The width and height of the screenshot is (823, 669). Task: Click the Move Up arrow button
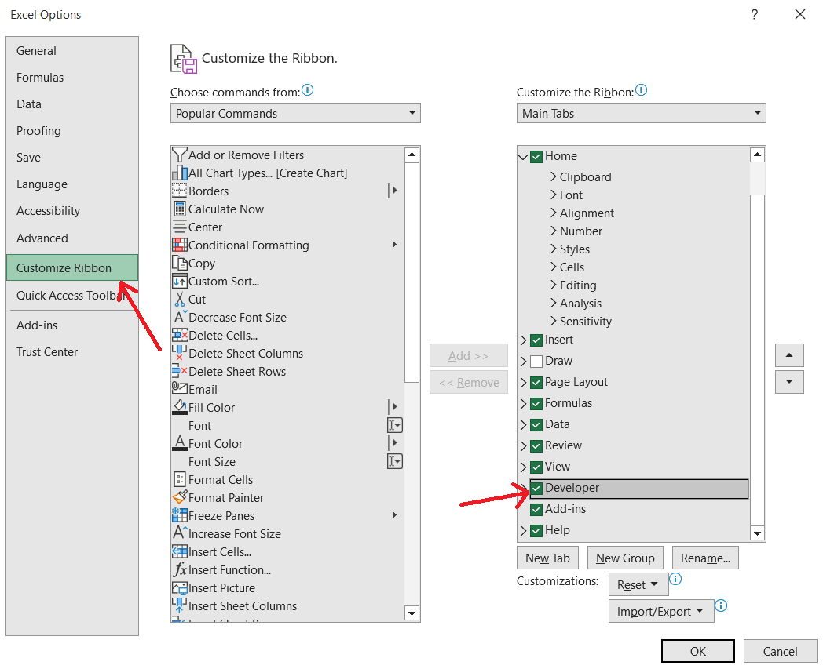pos(789,355)
